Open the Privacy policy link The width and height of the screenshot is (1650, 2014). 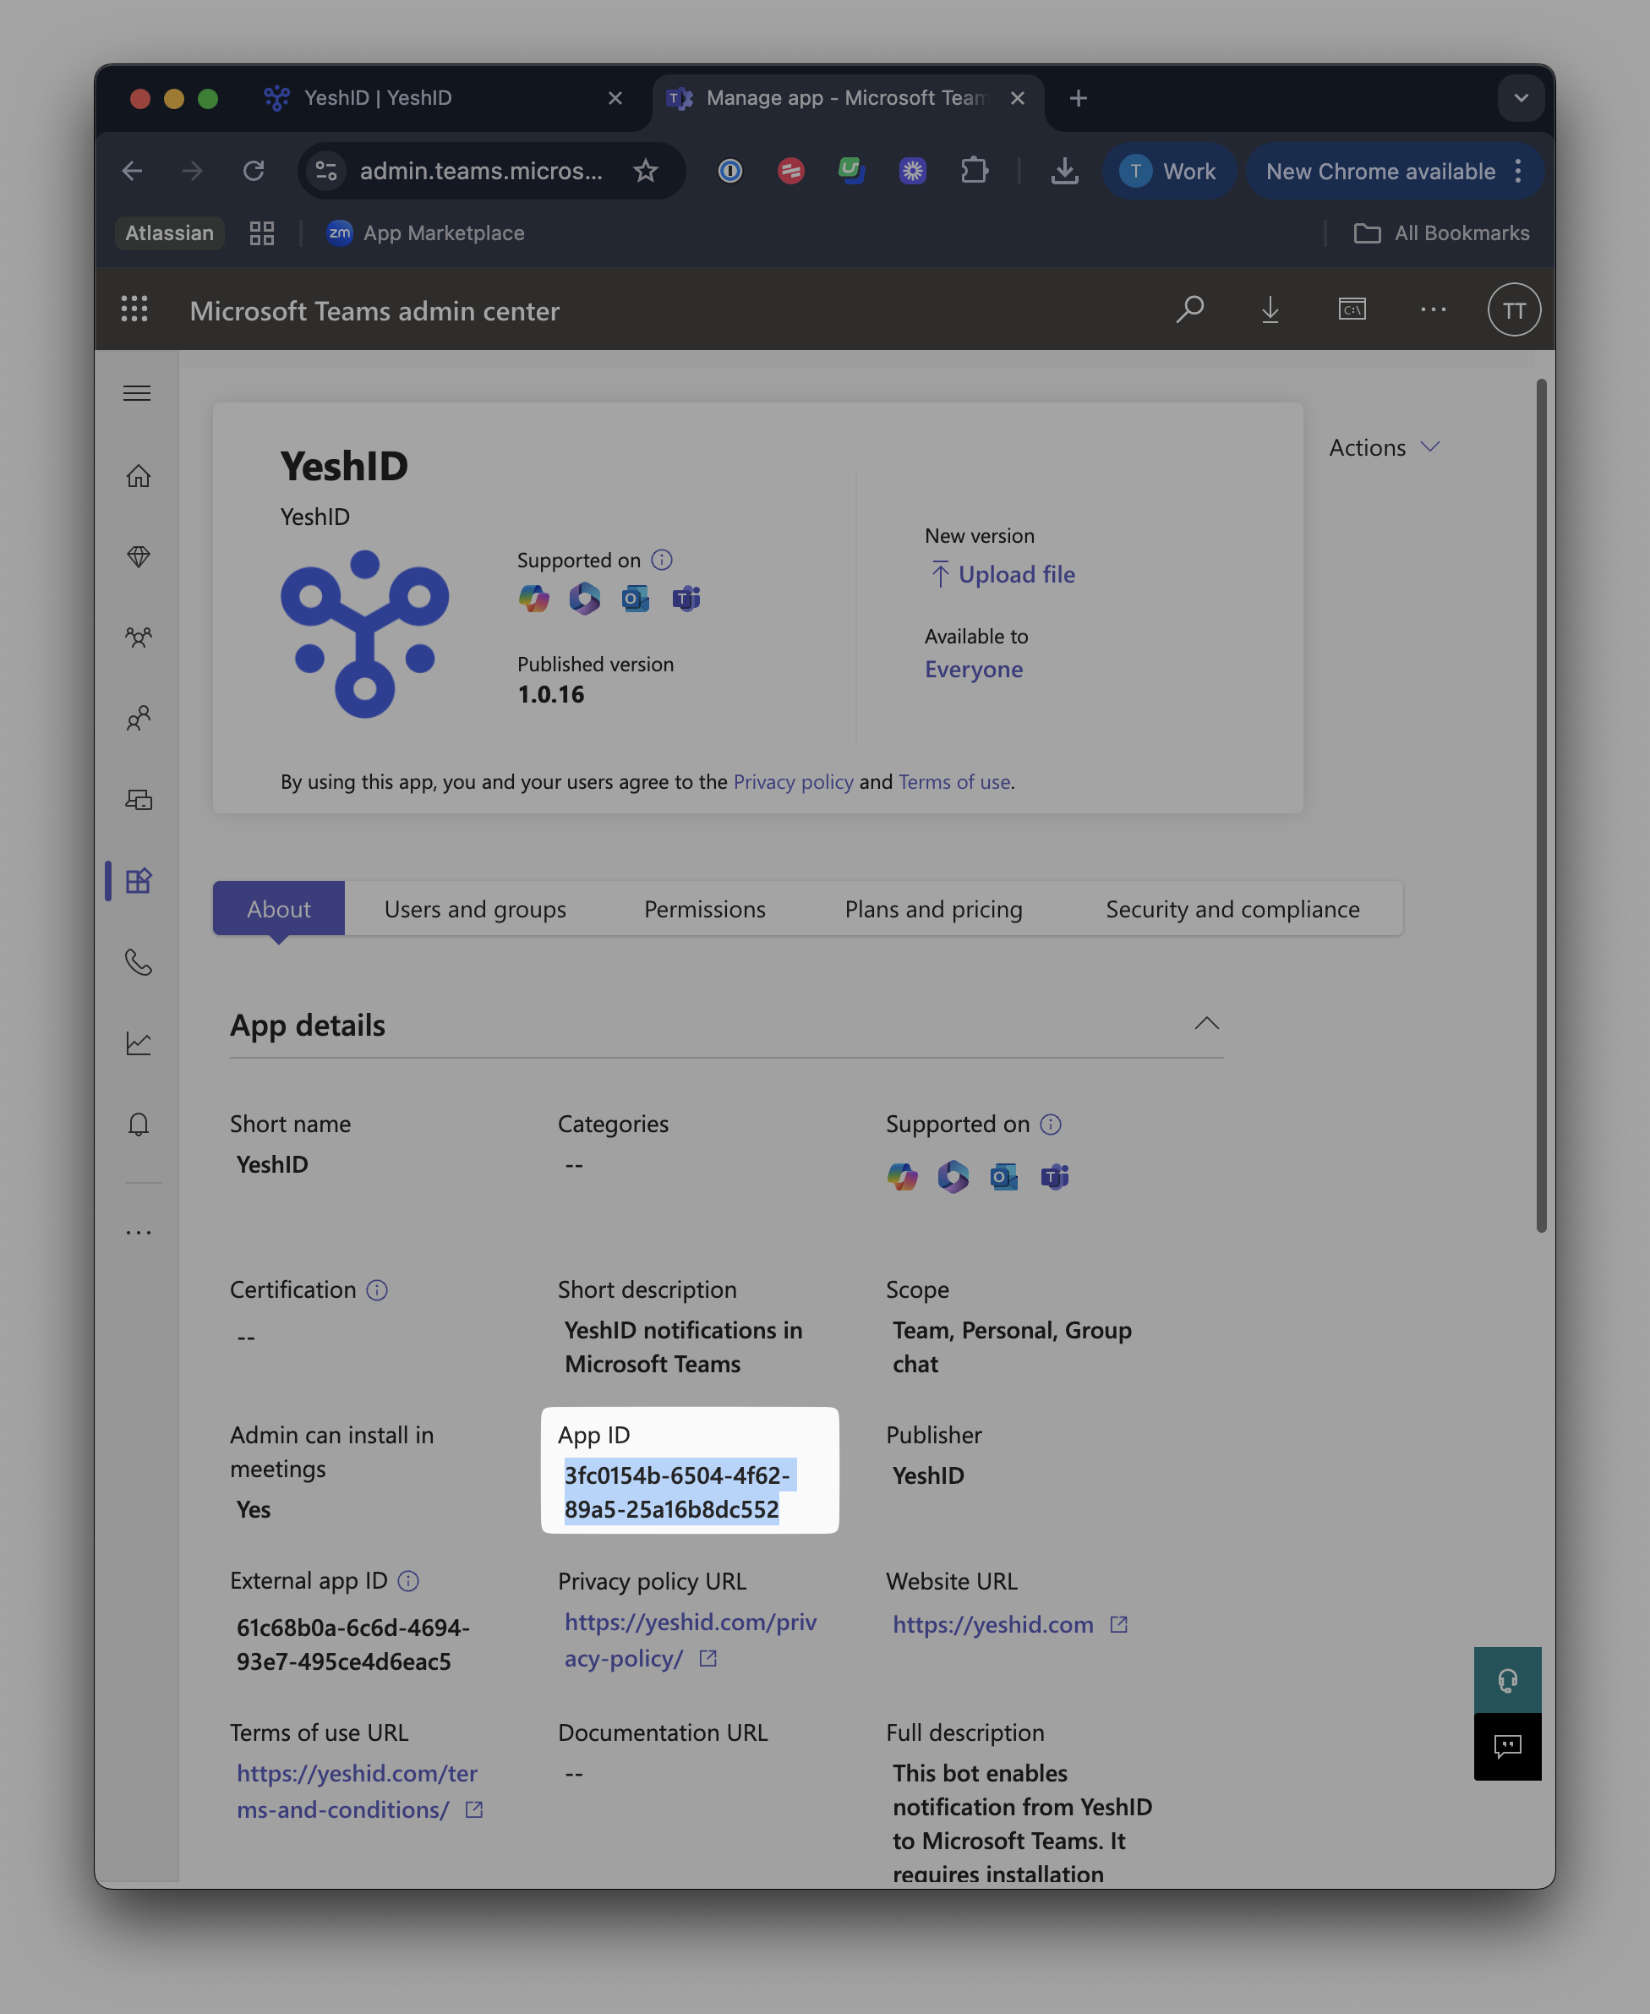pyautogui.click(x=793, y=781)
